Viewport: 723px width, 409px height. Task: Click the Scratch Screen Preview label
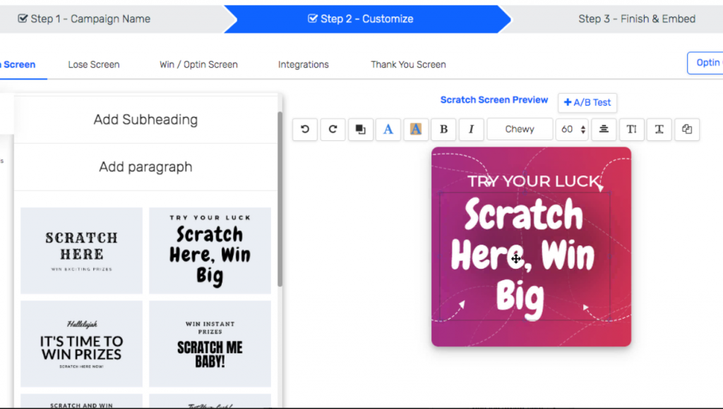click(494, 100)
